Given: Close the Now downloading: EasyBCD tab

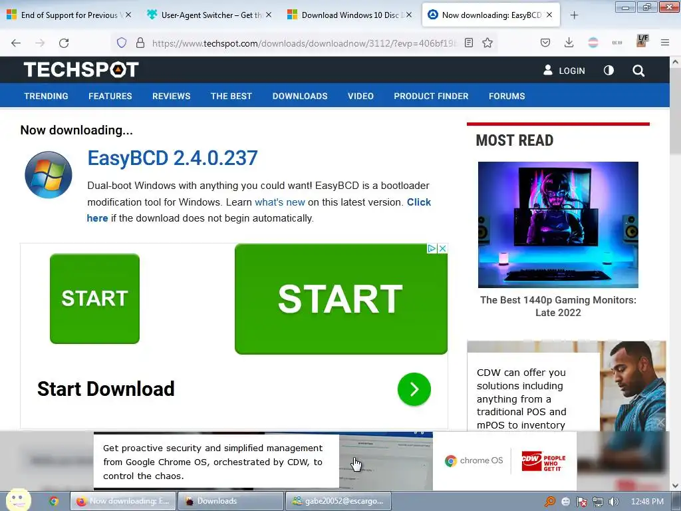Looking at the screenshot, I should [x=549, y=15].
